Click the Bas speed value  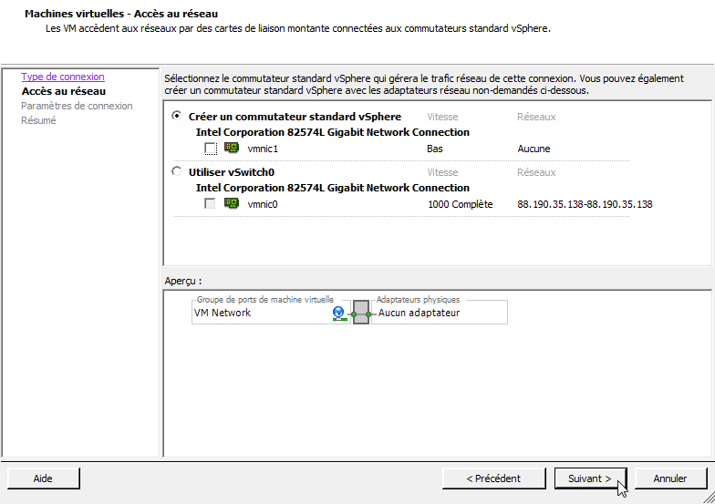pos(435,149)
